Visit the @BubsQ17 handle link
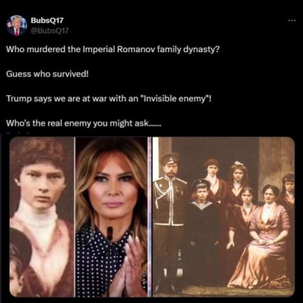Screen dimensions: 303x303 pos(50,31)
